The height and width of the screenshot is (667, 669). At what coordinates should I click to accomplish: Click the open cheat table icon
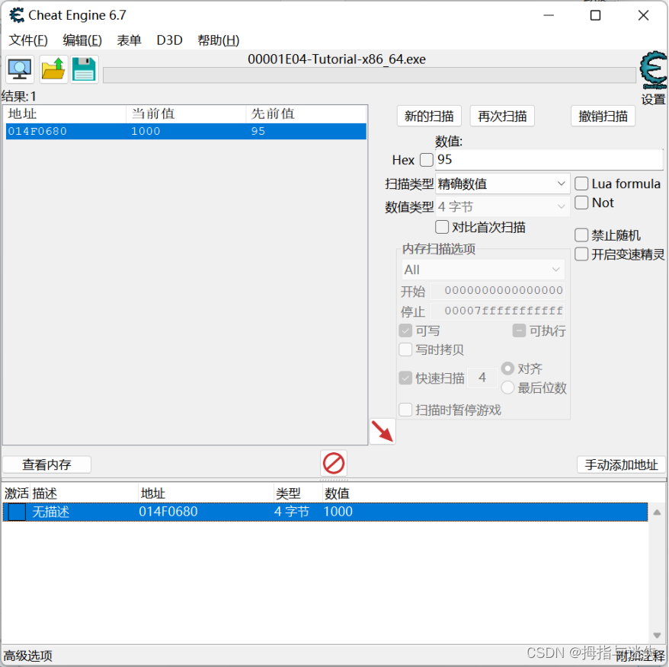pos(51,69)
